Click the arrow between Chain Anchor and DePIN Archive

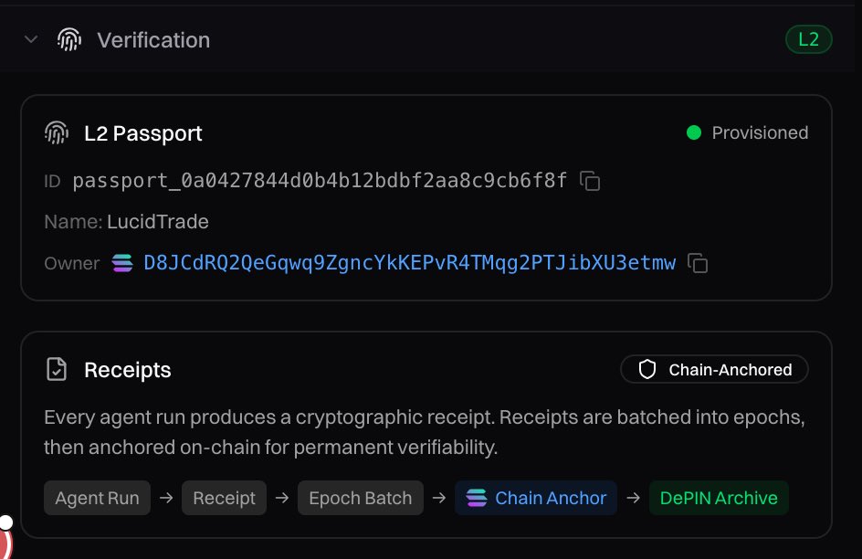[x=634, y=498]
